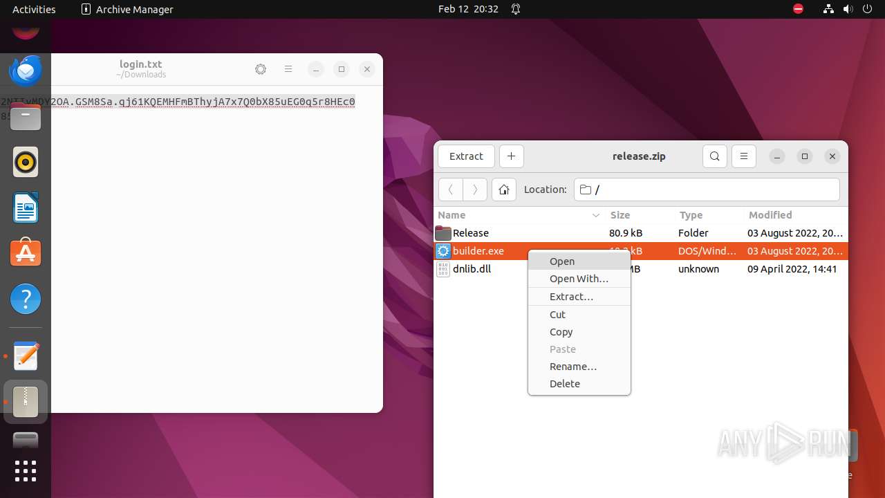
Task: Click the Folder type cell of Release
Action: pos(693,233)
